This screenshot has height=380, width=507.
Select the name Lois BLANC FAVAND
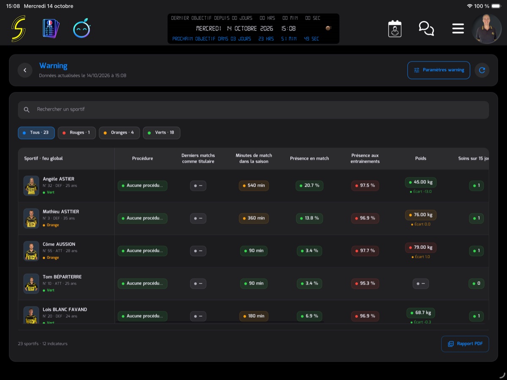(65, 309)
